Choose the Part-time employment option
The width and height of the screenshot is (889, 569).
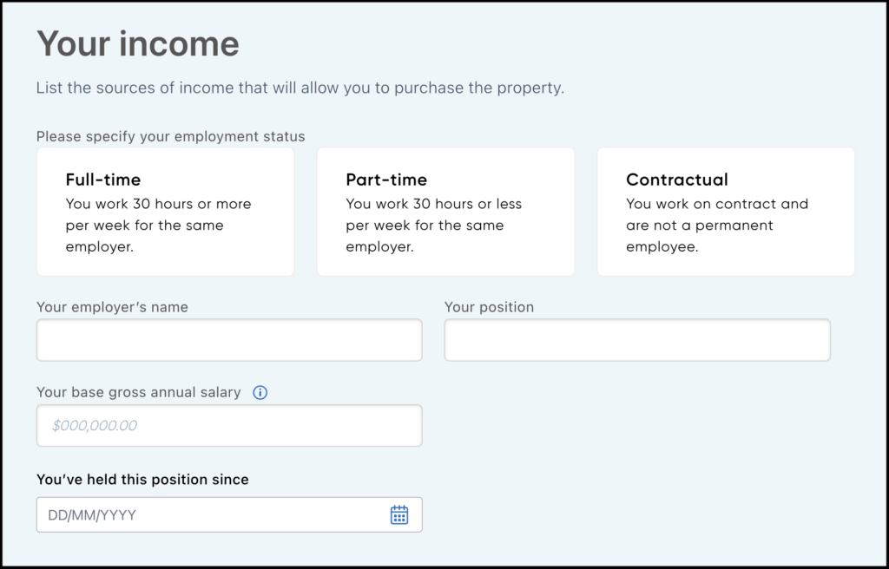point(445,212)
